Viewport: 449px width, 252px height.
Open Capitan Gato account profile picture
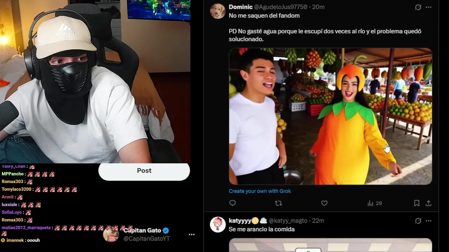[111, 234]
